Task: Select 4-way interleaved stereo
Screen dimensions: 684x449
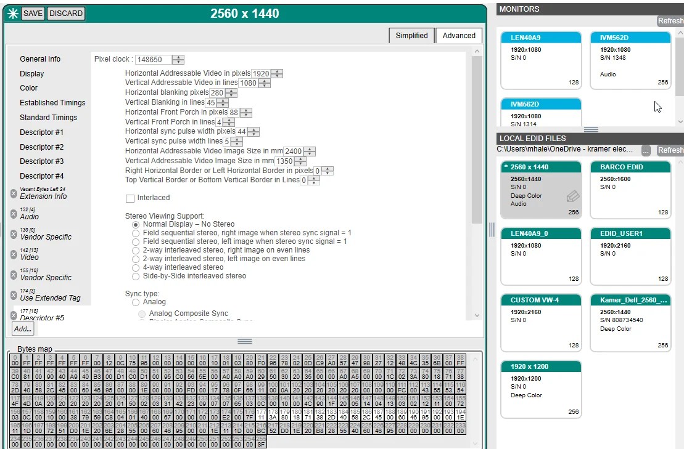Action: (x=136, y=268)
